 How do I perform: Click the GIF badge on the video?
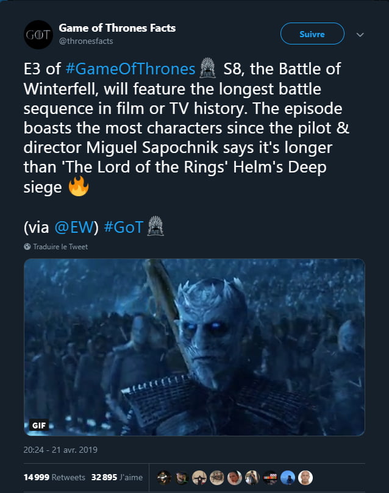40,425
